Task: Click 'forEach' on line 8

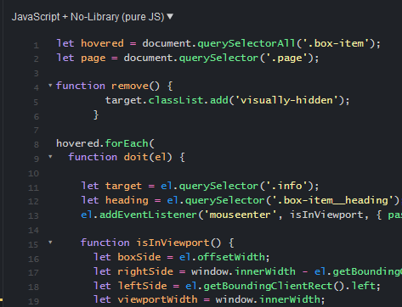Action: 127,143
